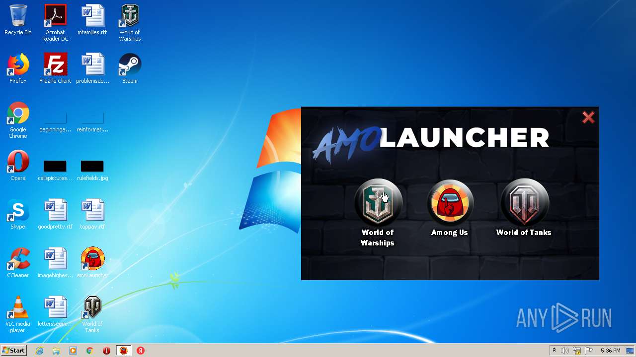636x357 pixels.
Task: Click the Show desktop button
Action: 631,351
